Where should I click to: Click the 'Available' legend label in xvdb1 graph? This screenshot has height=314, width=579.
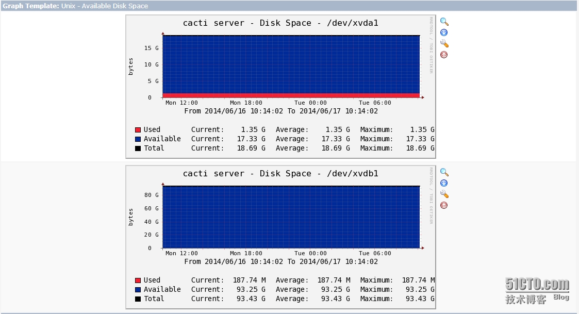[162, 290]
